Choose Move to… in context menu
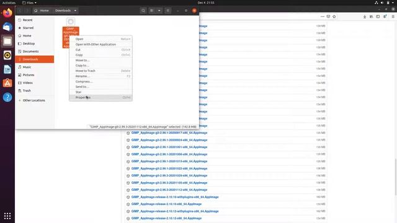Screen dimensions: 397x223 coord(100,60)
